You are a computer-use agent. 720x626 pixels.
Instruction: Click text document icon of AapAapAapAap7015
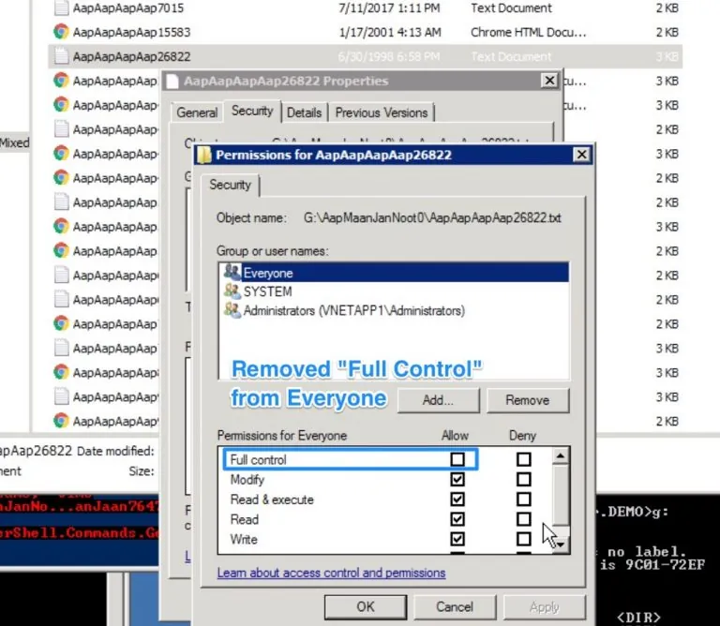[x=61, y=7]
